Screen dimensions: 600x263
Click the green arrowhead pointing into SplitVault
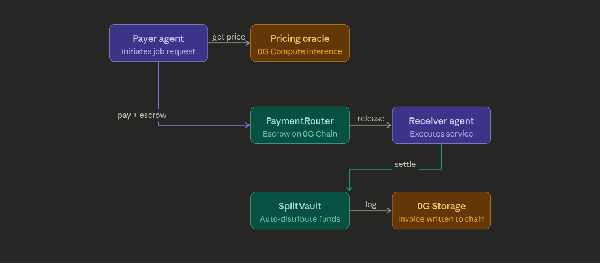[x=350, y=189]
